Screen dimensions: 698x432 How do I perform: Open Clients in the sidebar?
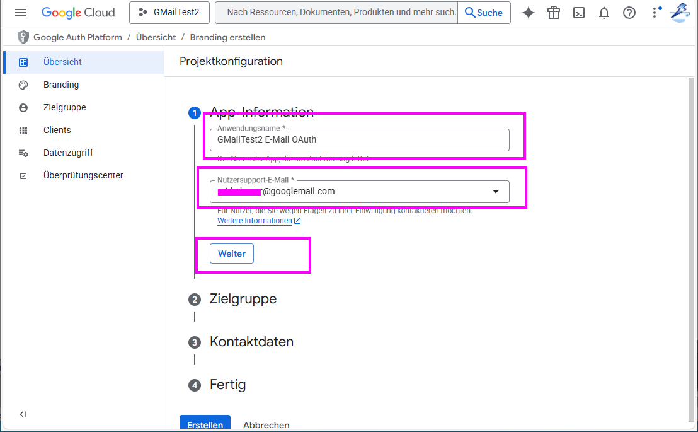coord(84,130)
